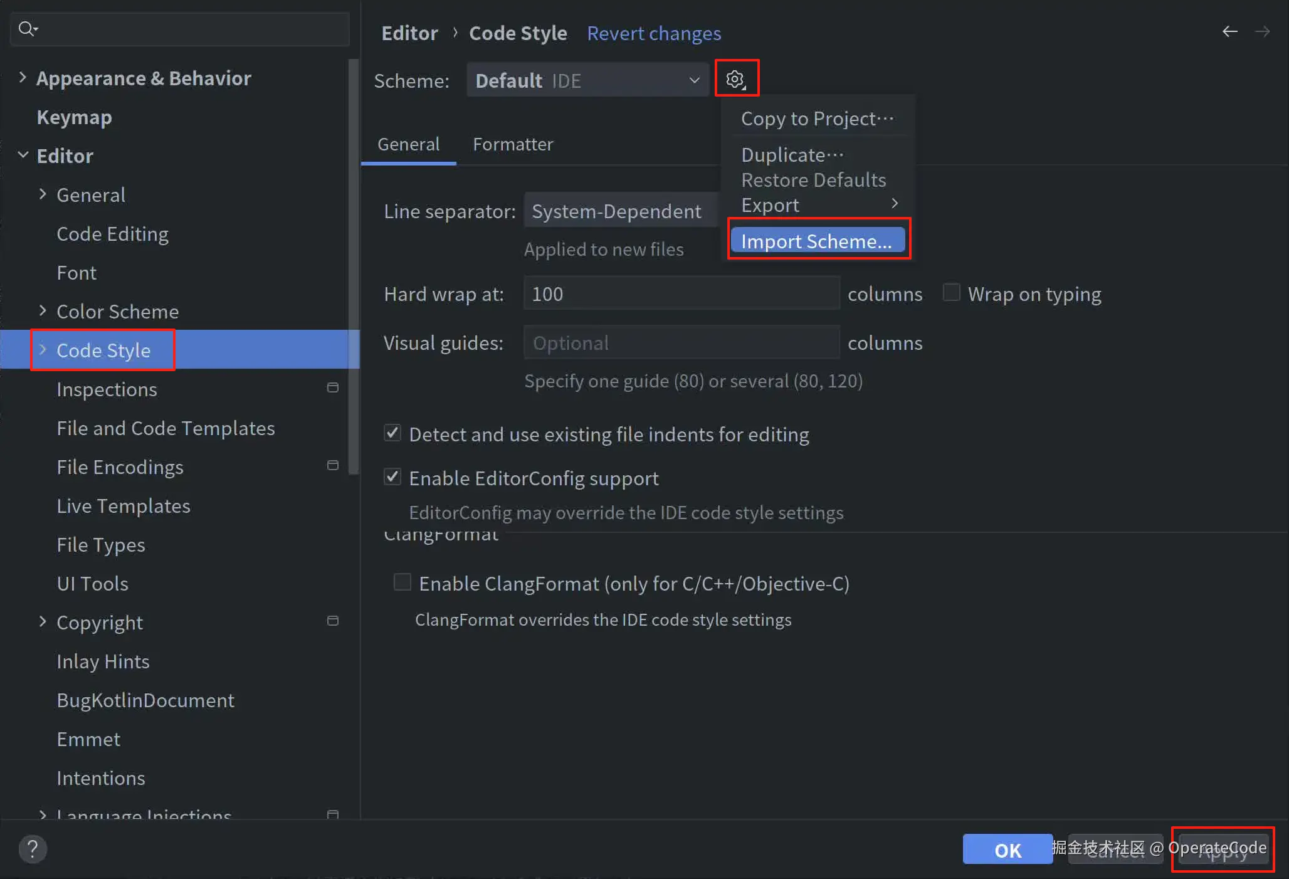Click the back navigation arrow
The image size is (1289, 879).
pyautogui.click(x=1229, y=31)
